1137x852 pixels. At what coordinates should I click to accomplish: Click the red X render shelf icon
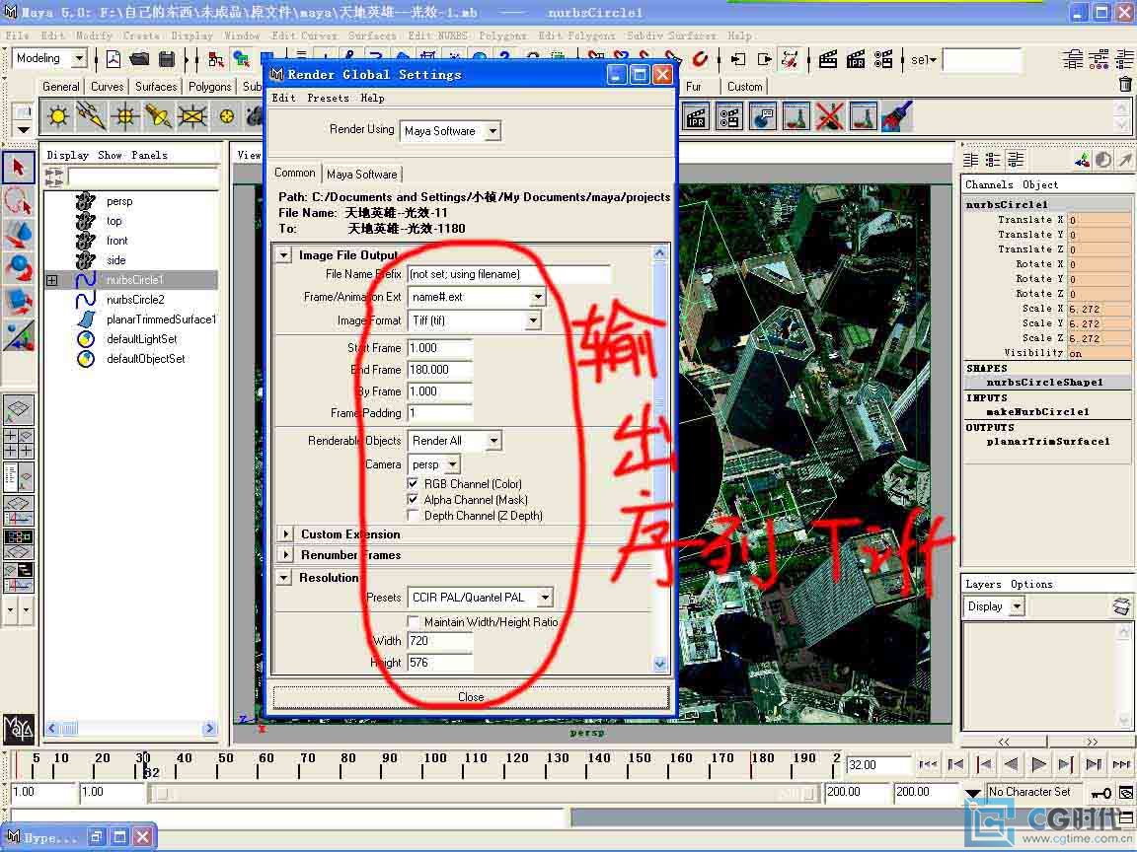pyautogui.click(x=829, y=116)
